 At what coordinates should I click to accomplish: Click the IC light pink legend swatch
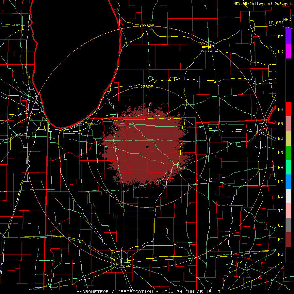(x=288, y=211)
